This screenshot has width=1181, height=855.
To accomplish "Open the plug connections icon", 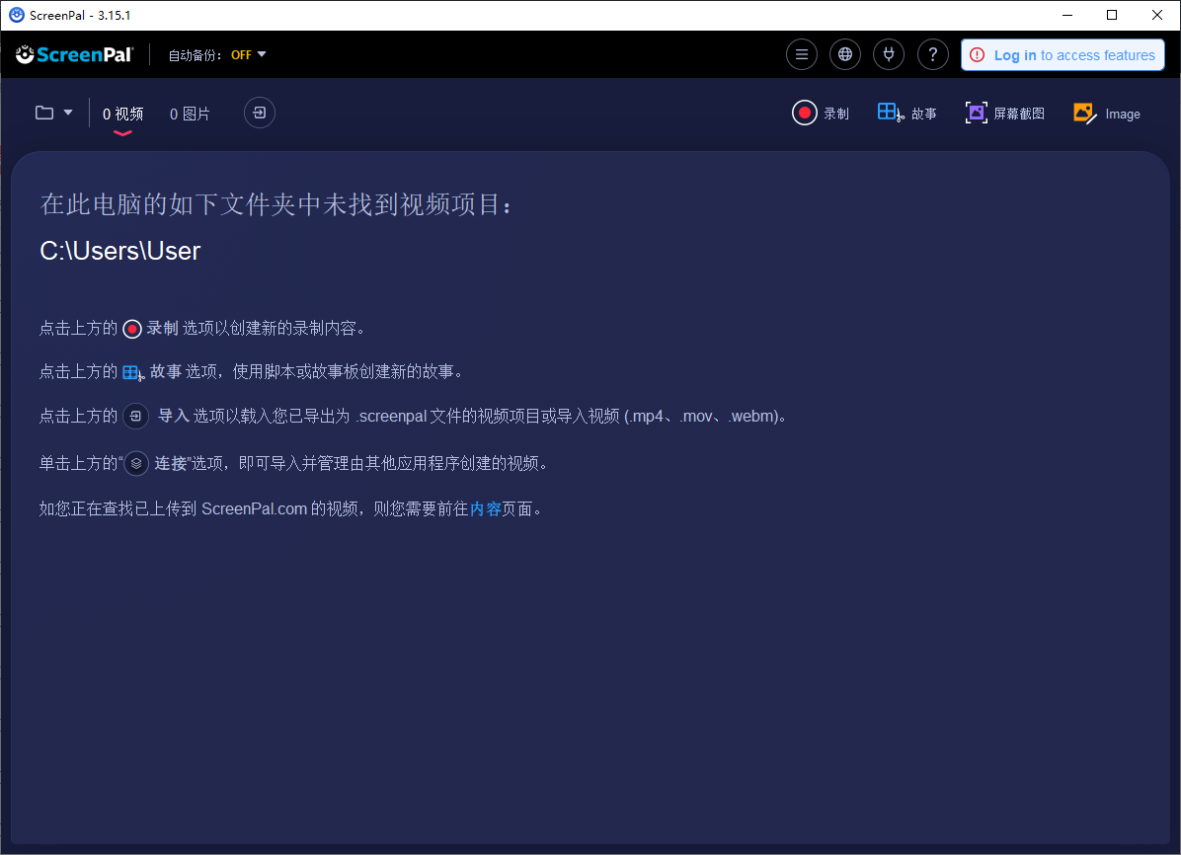I will tap(889, 54).
